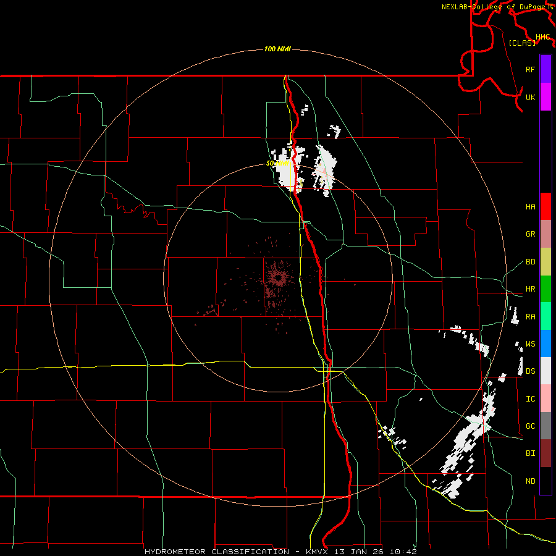Click the "10:42" timestamp text
This screenshot has width=556, height=556.
[403, 552]
